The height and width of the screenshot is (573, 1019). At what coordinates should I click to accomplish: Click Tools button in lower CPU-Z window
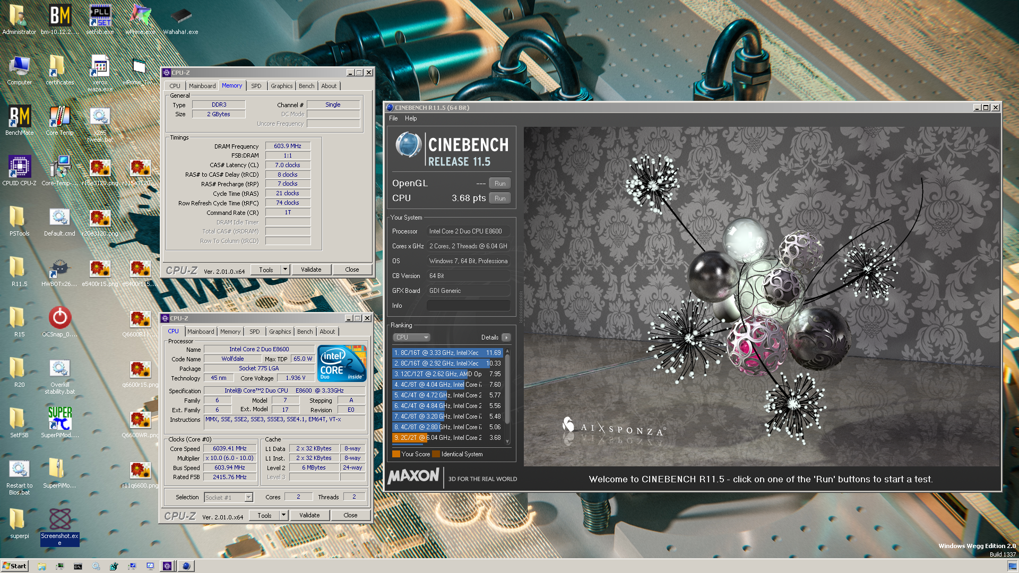click(264, 515)
